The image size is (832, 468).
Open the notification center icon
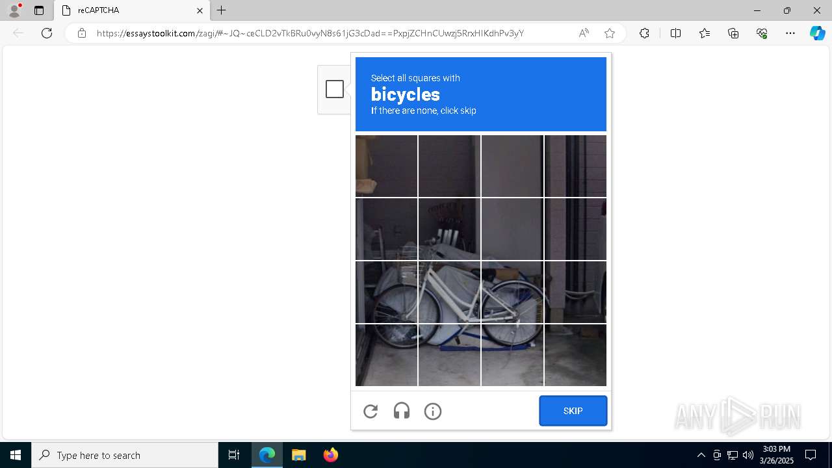[811, 455]
